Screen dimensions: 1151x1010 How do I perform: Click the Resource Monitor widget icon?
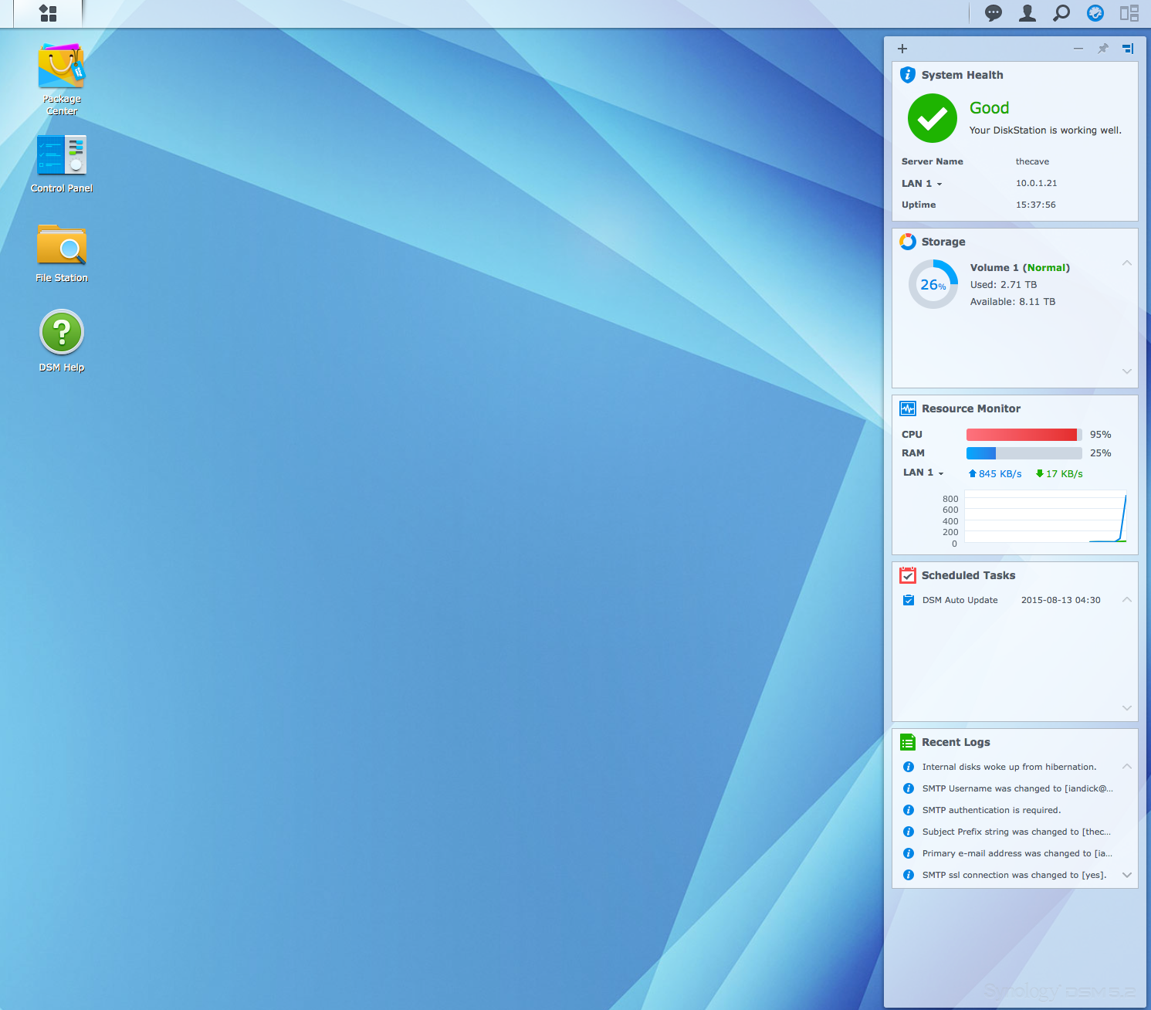908,408
